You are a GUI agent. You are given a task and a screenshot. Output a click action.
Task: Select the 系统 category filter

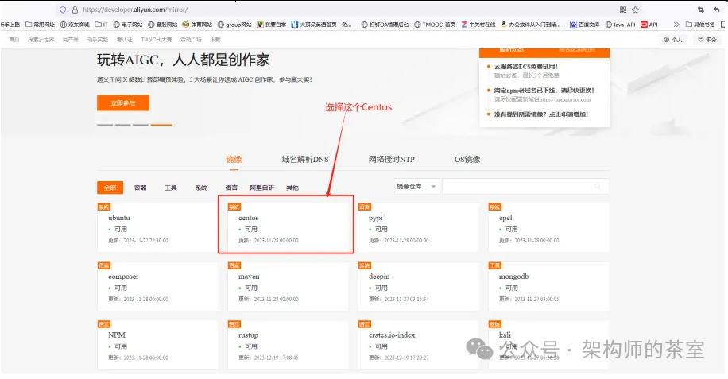click(201, 188)
